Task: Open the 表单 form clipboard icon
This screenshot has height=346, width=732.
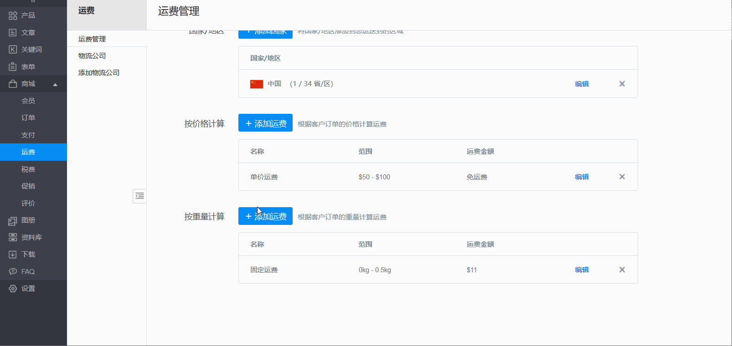Action: tap(13, 67)
